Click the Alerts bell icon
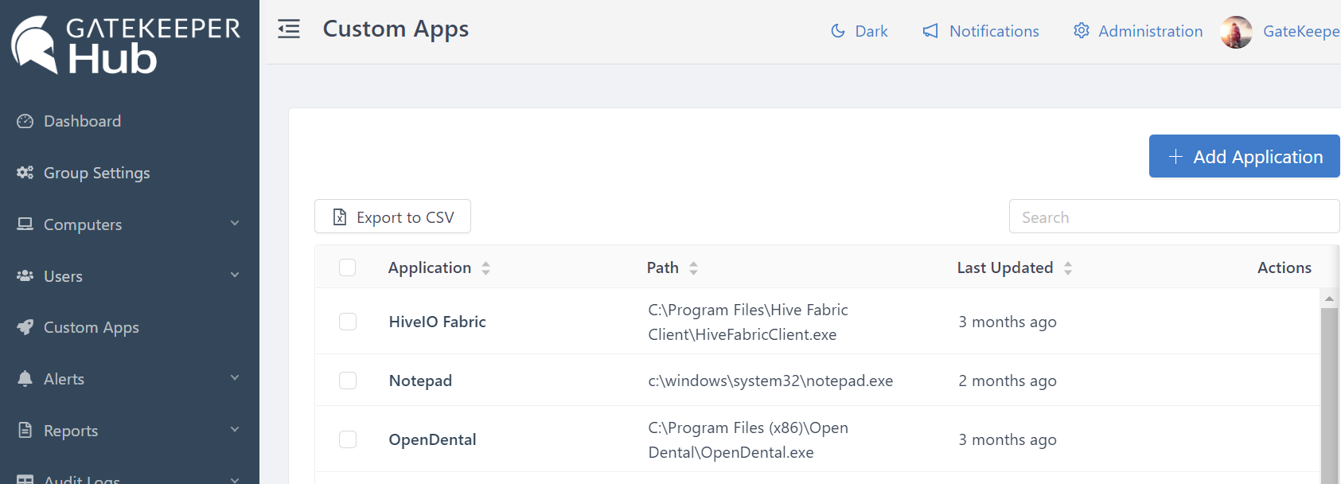The image size is (1341, 484). coord(25,379)
